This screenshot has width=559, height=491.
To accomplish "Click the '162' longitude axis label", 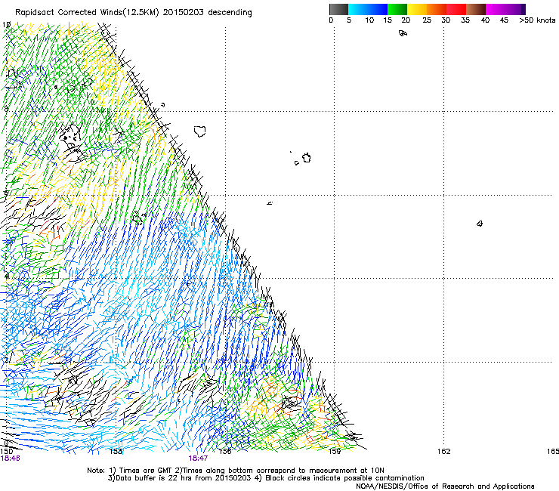I will pos(444,452).
